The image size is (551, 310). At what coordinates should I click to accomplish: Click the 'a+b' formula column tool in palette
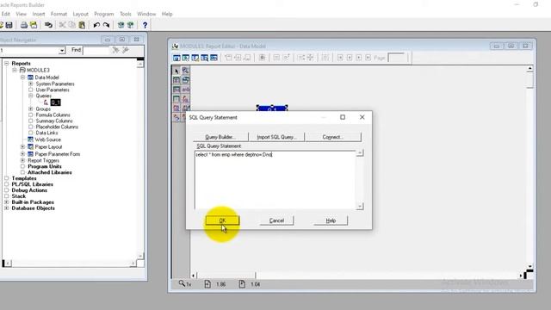point(186,90)
